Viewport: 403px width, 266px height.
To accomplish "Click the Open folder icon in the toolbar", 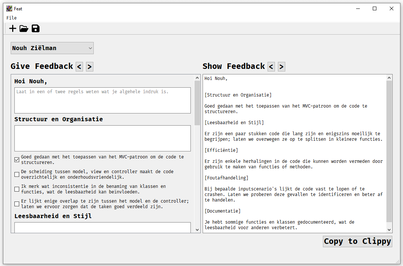I will pos(24,28).
